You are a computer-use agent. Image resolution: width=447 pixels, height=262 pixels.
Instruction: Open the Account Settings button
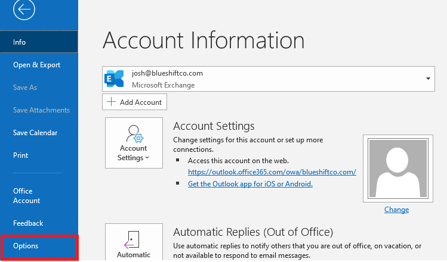click(134, 143)
